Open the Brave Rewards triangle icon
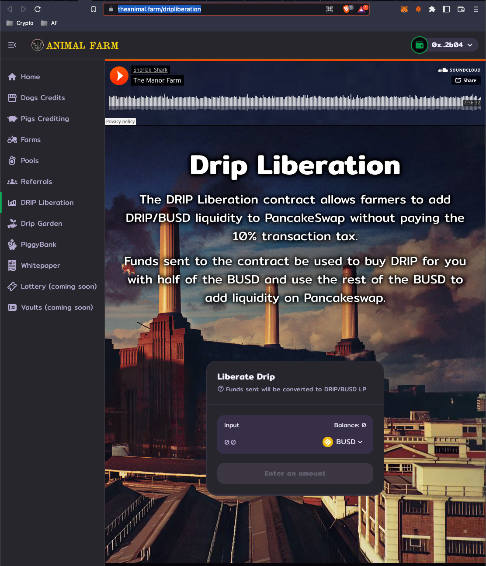The image size is (486, 566). pos(362,9)
